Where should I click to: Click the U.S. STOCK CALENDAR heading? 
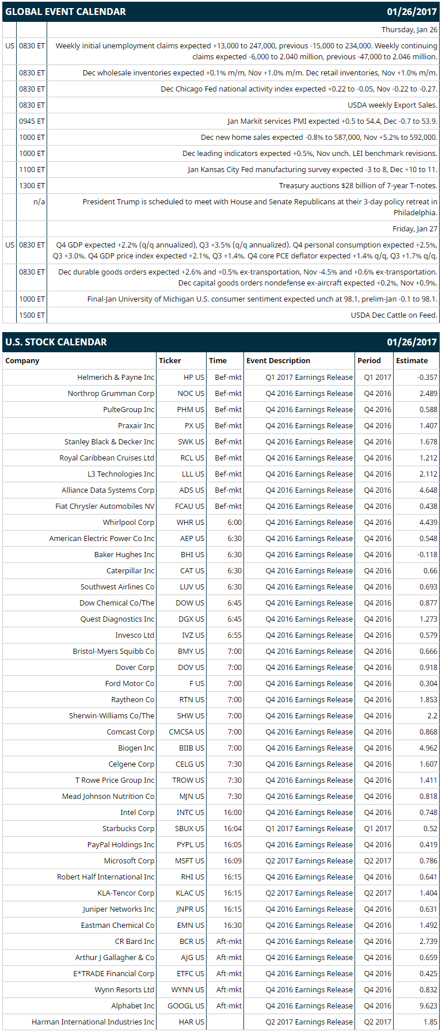point(56,342)
